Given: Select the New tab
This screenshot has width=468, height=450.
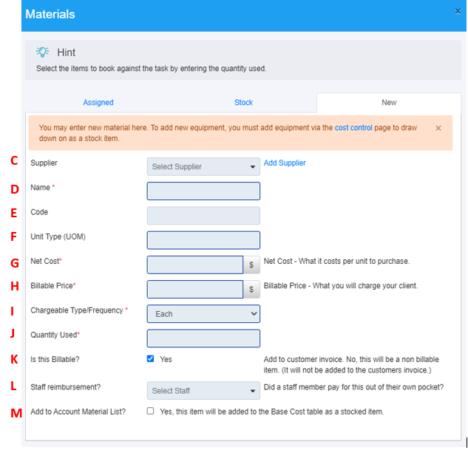Looking at the screenshot, I should click(x=389, y=103).
